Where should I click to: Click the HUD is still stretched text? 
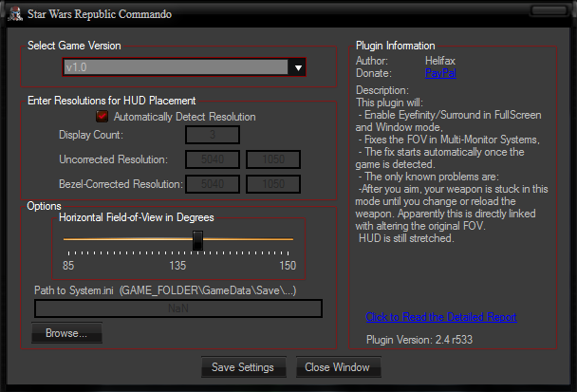point(406,238)
